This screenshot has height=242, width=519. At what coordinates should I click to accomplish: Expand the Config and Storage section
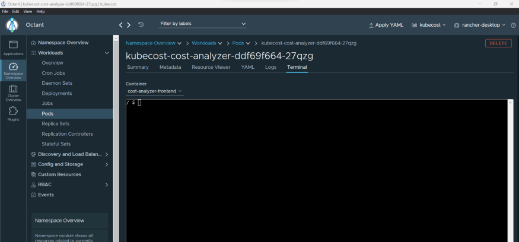tap(107, 164)
